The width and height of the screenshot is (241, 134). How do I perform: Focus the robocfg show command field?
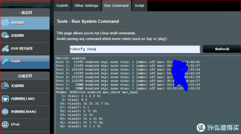coord(135,49)
